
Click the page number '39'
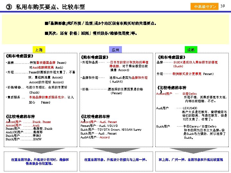click(x=223, y=6)
